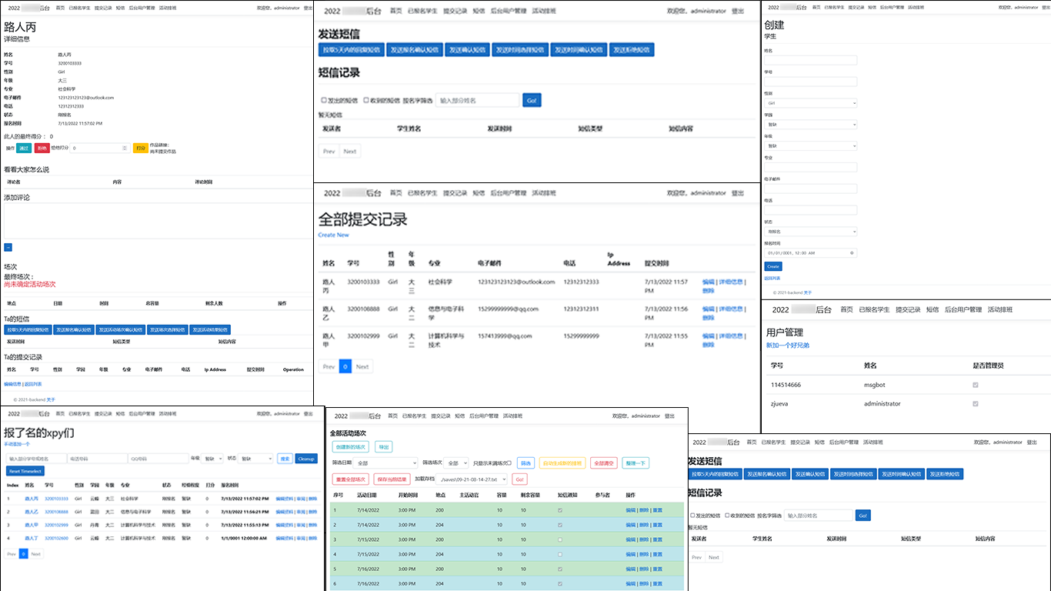Open 首页 nav item in 路人丙 detail page
Viewport: 1051px width, 591px height.
[x=60, y=7]
